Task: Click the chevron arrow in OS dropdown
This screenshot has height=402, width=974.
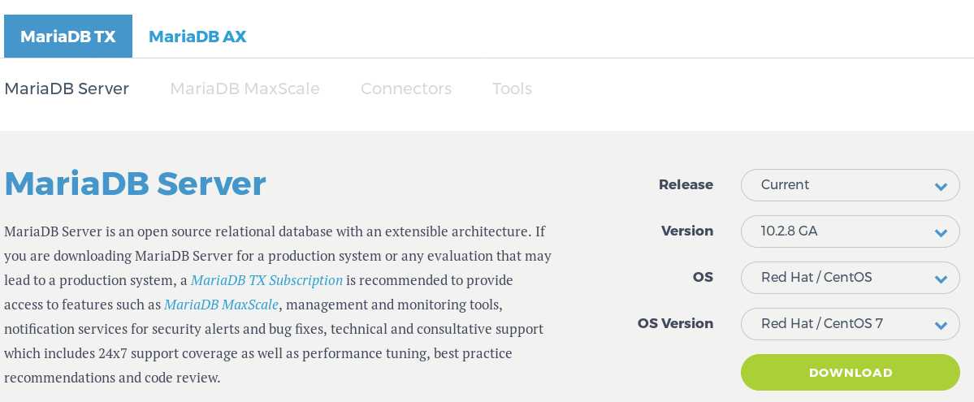Action: tap(941, 279)
